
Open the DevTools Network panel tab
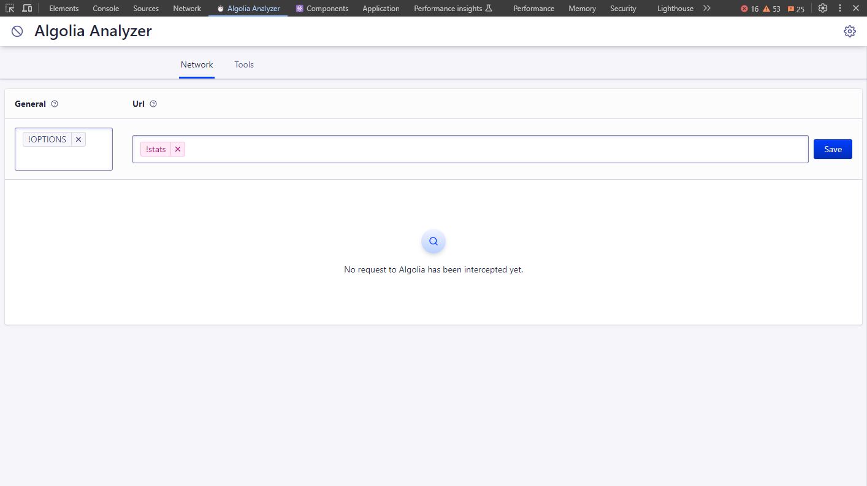tap(187, 9)
